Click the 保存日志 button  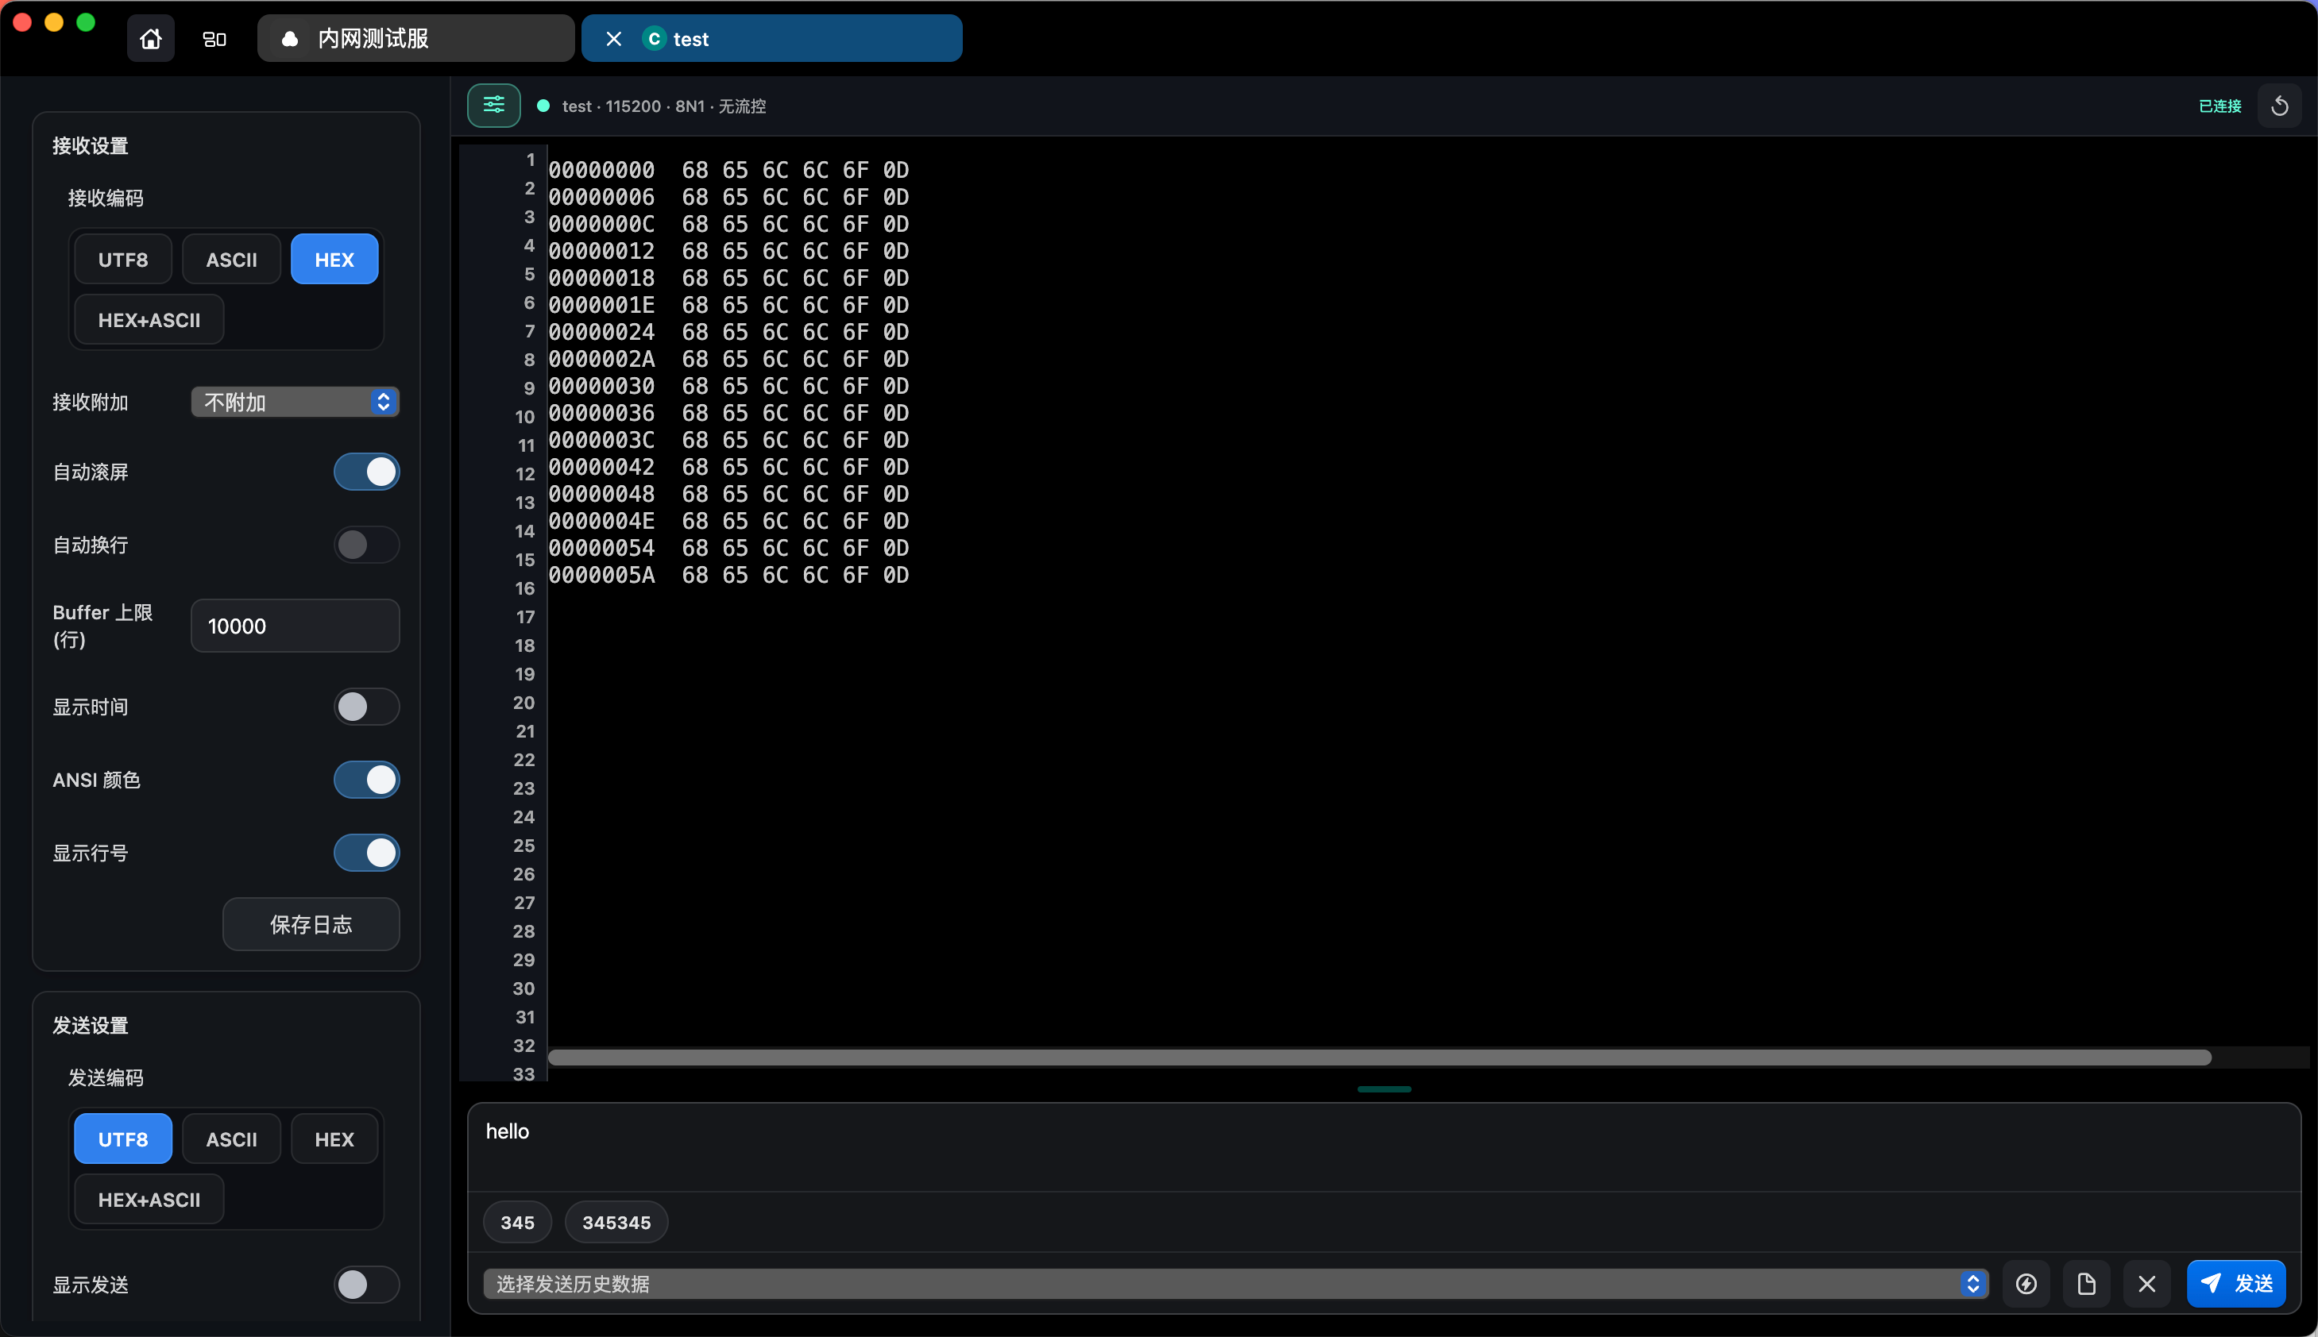(x=311, y=924)
